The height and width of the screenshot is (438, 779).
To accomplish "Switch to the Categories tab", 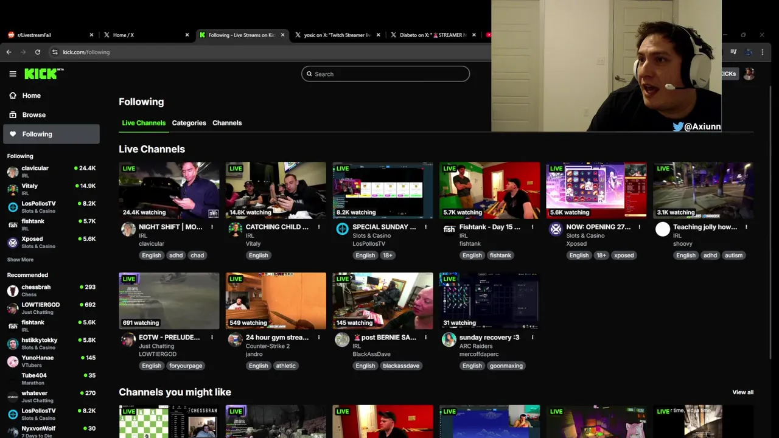I will point(189,123).
